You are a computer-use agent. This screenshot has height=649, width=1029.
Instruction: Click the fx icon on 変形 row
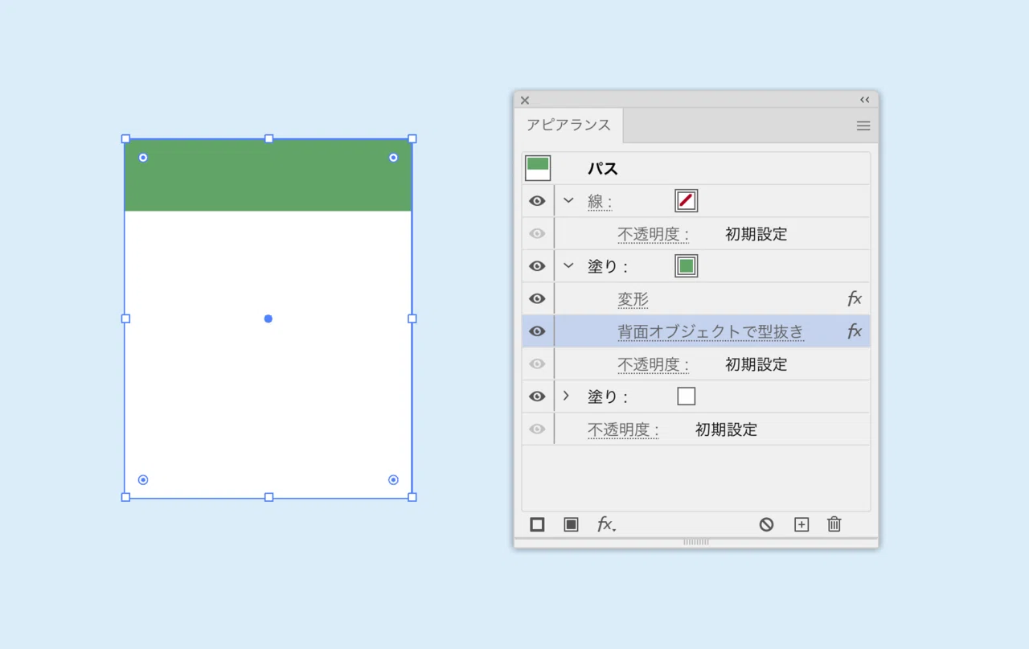tap(855, 298)
